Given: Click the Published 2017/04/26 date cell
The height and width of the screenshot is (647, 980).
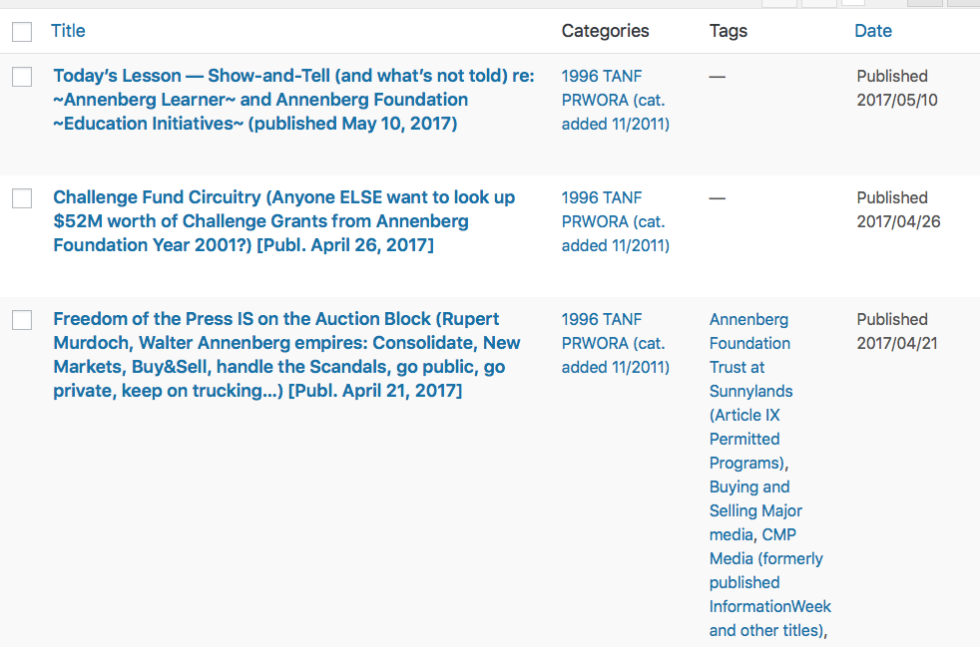Looking at the screenshot, I should (897, 209).
